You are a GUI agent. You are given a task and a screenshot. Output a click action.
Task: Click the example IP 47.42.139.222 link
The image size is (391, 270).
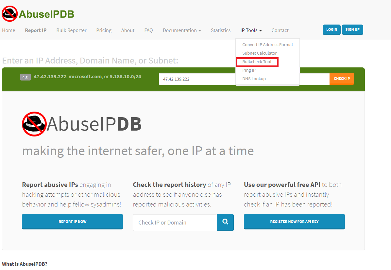(x=50, y=77)
